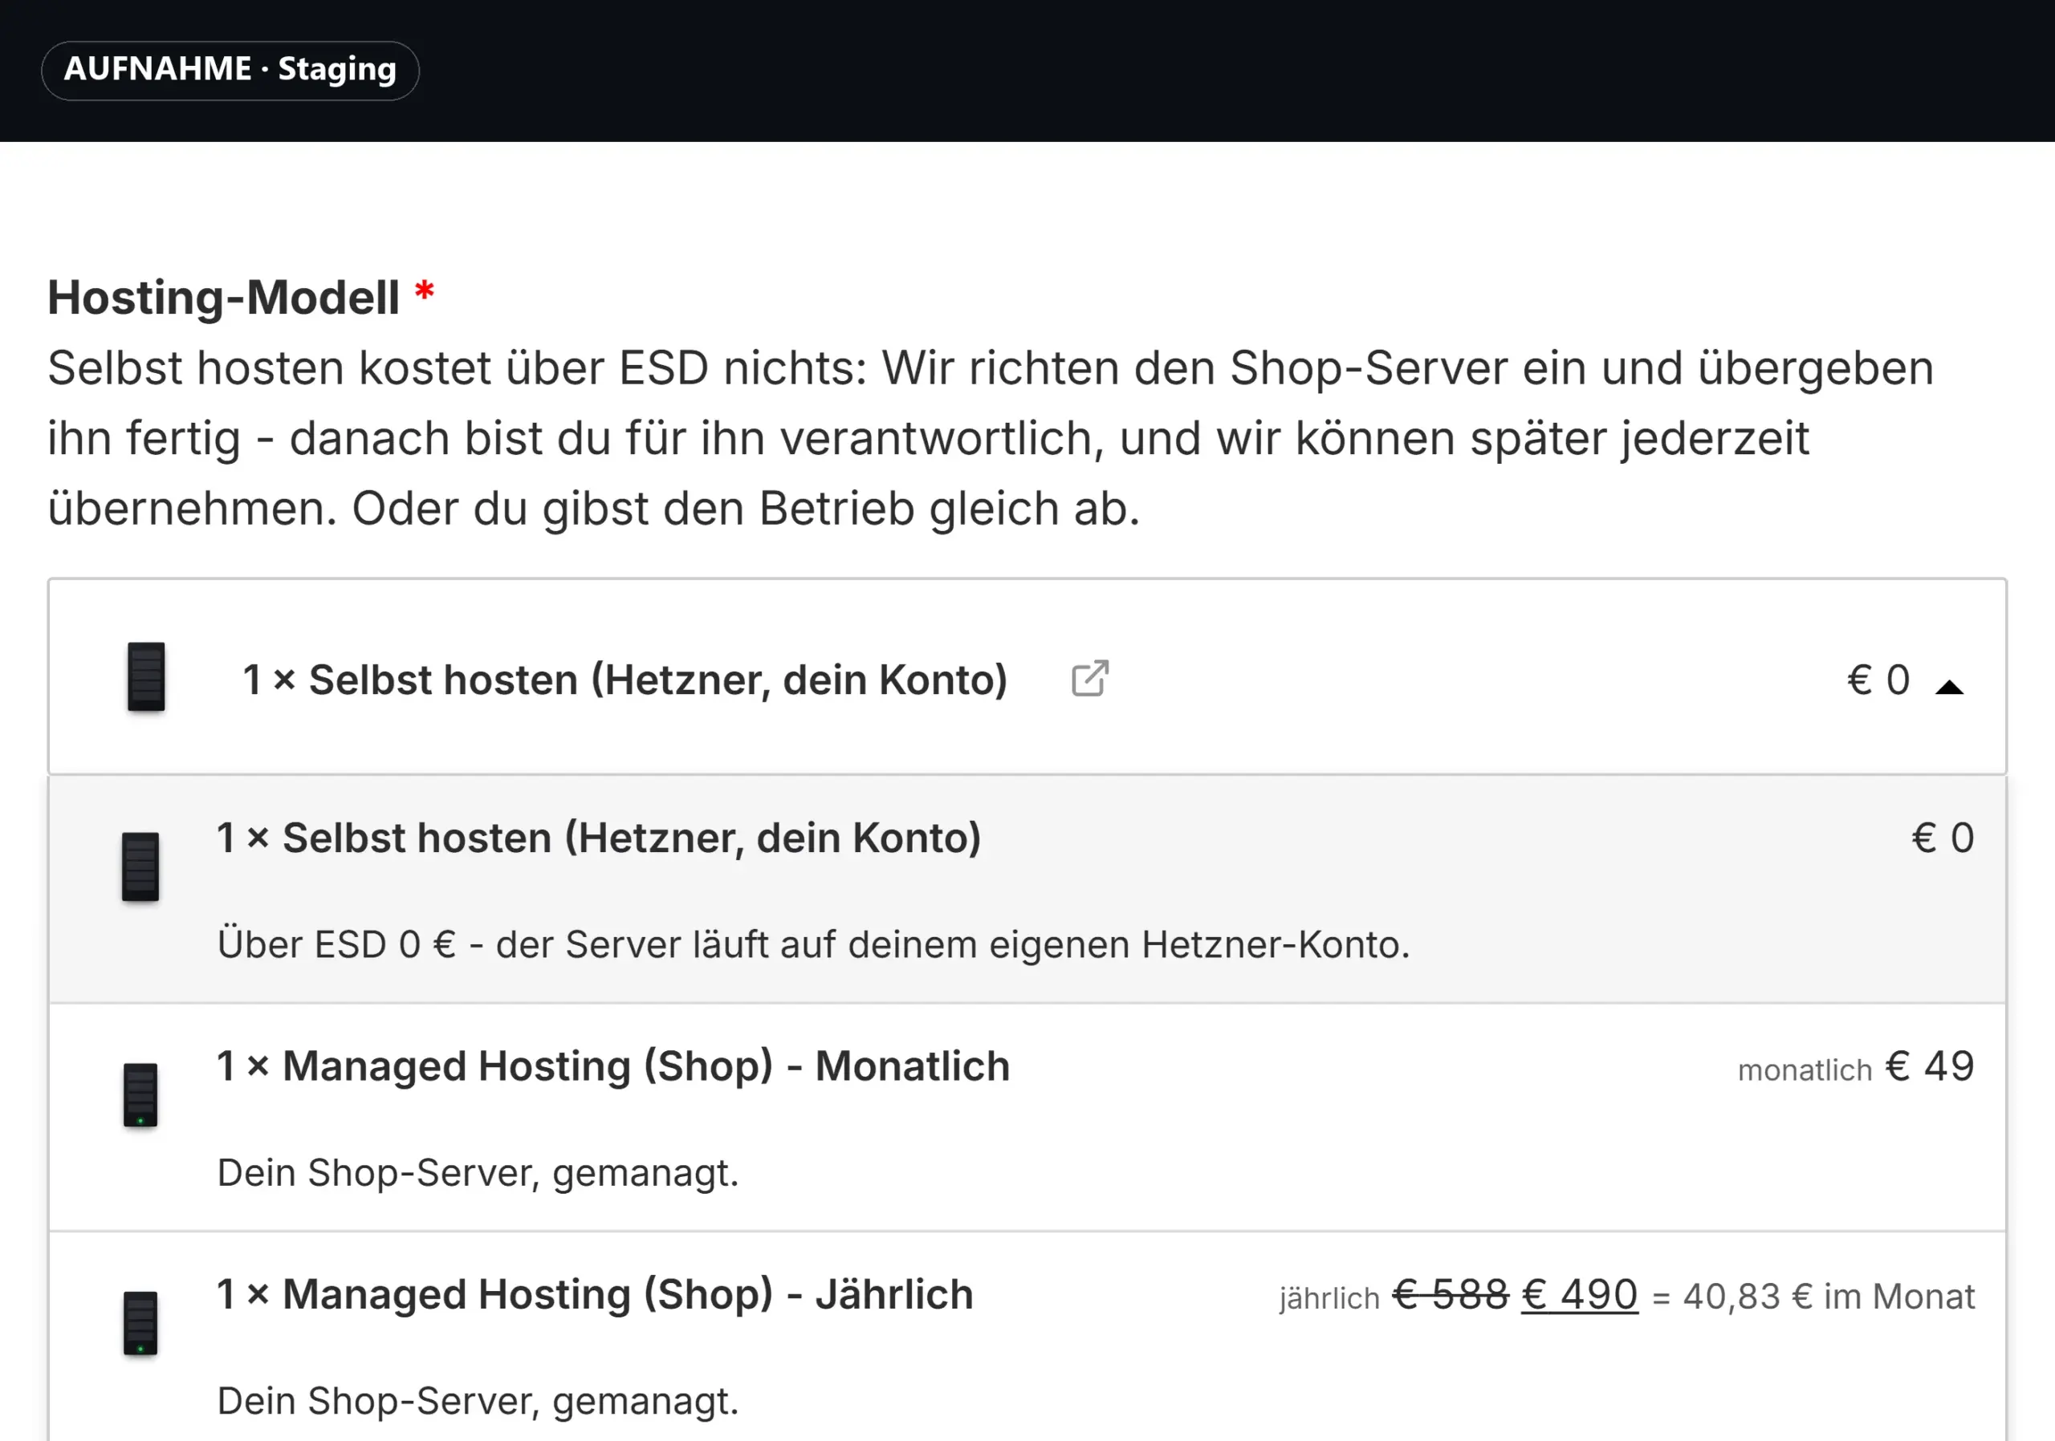Click server icon of Managed Hosting Jährlich
This screenshot has width=2055, height=1441.
coord(140,1323)
